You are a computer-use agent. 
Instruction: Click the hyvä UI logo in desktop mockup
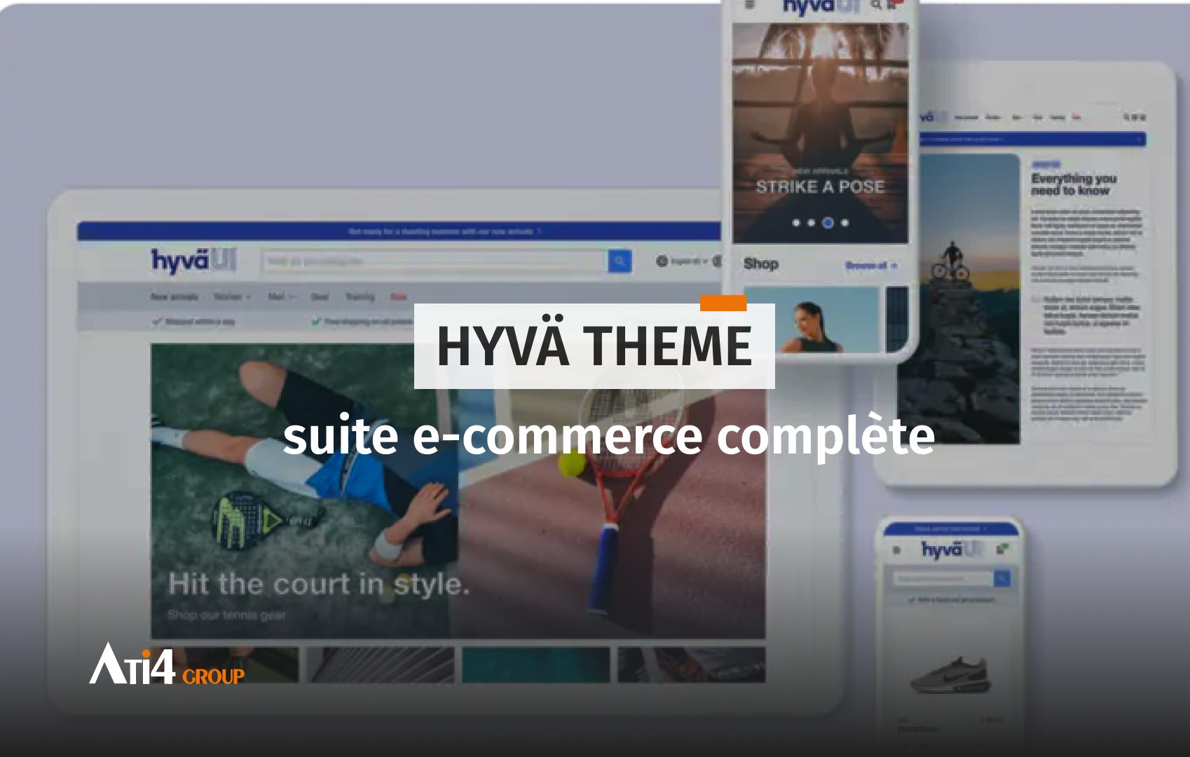pos(194,261)
